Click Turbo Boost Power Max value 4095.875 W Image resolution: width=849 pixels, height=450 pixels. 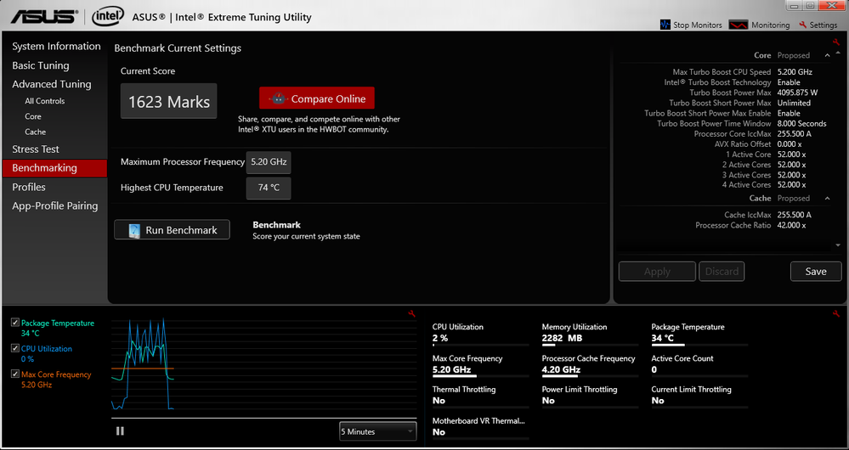[x=797, y=93]
